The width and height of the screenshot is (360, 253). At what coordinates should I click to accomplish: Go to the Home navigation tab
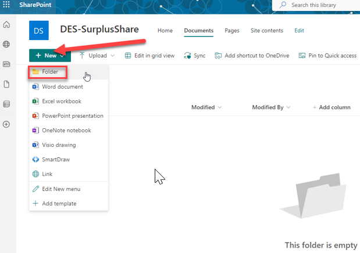coord(165,31)
